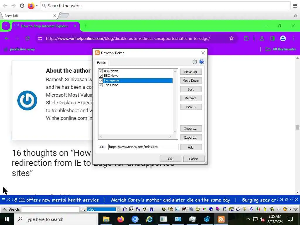The image size is (300, 225).
Task: Open new Chrome tab plus button
Action: click(86, 26)
